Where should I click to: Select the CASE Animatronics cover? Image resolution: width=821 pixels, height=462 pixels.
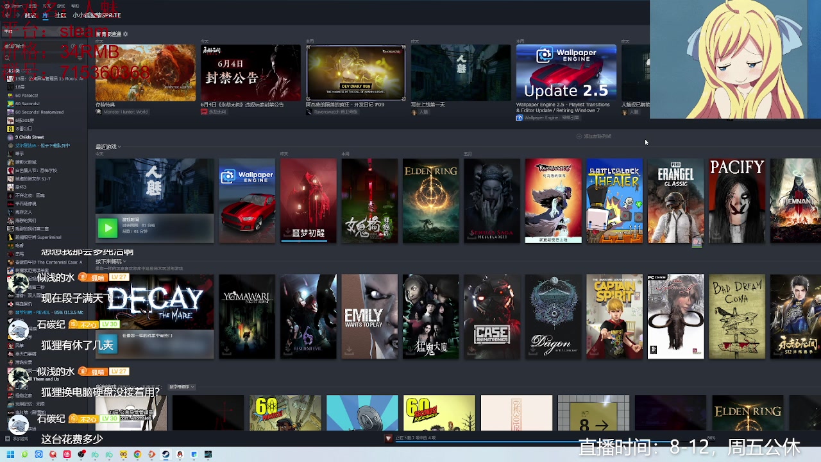(492, 316)
